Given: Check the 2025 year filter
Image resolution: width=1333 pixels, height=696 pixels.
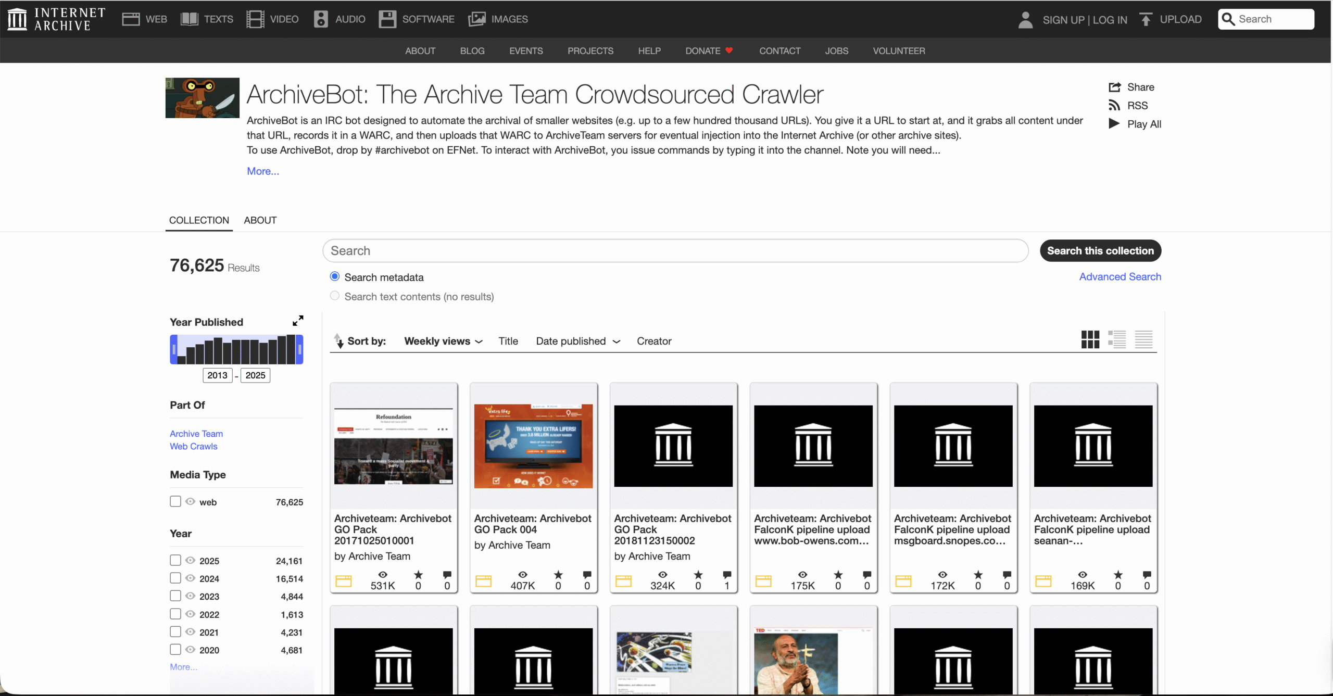Looking at the screenshot, I should pos(175,560).
